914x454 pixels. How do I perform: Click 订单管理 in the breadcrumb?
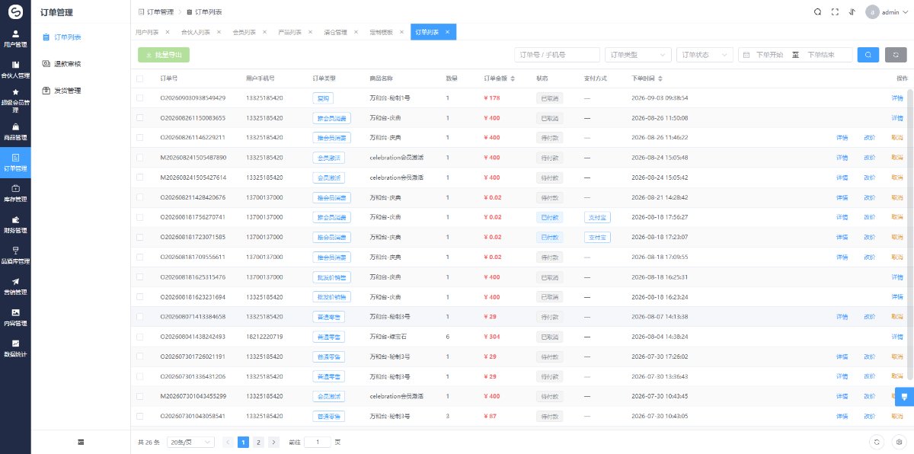click(161, 12)
